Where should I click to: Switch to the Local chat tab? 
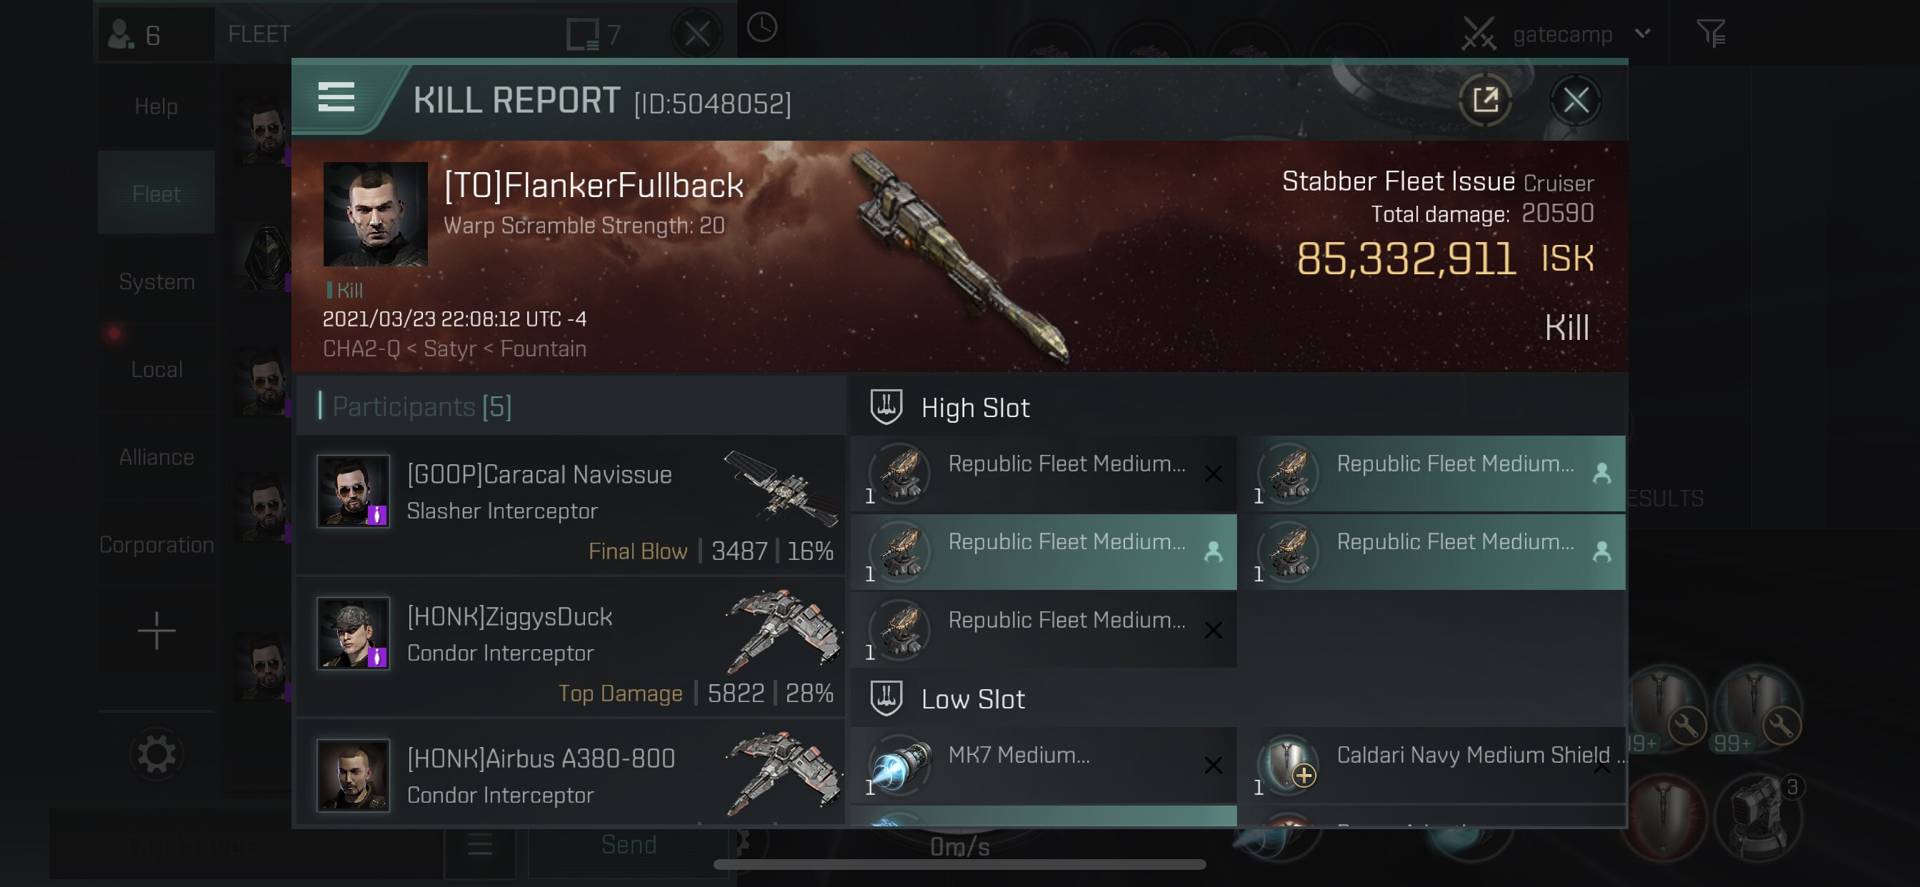156,369
